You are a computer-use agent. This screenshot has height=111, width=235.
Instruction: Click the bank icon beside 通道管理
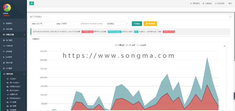coord(4,63)
